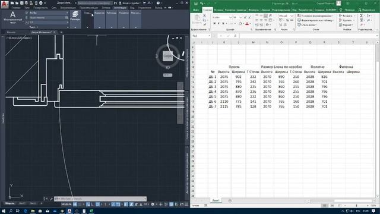Open the Formulas (Формулы) tab in Excel

tap(254, 10)
